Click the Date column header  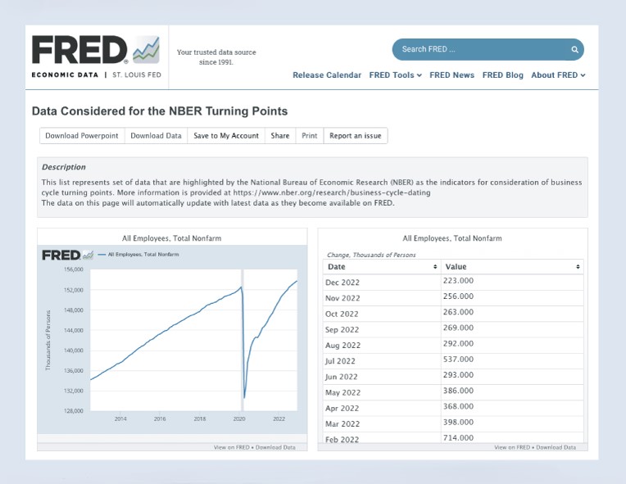pos(382,266)
